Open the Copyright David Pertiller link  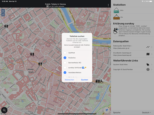click(132, 69)
